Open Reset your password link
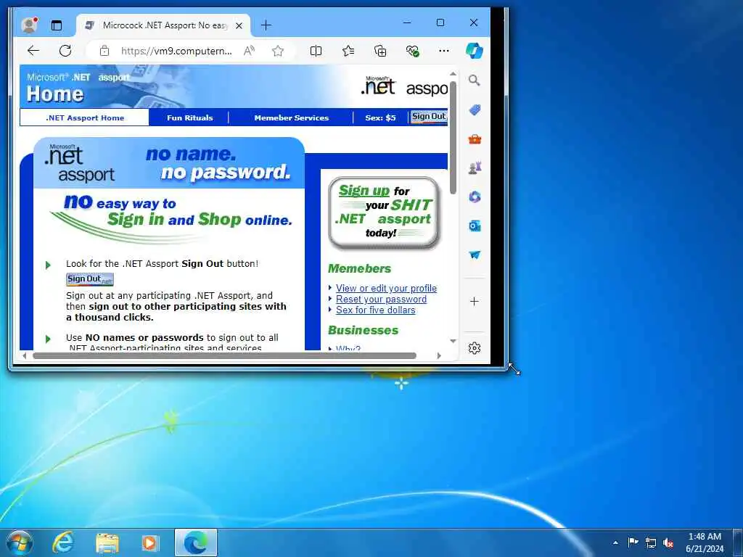The image size is (743, 557). [381, 300]
